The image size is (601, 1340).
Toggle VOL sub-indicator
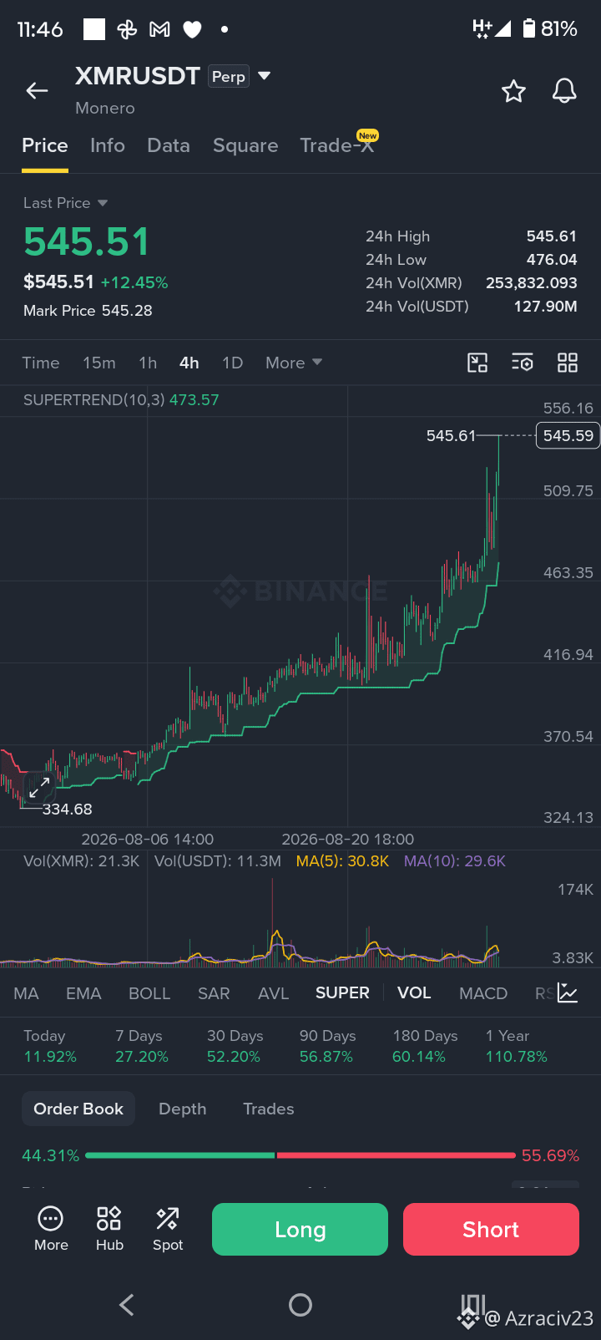pyautogui.click(x=414, y=992)
